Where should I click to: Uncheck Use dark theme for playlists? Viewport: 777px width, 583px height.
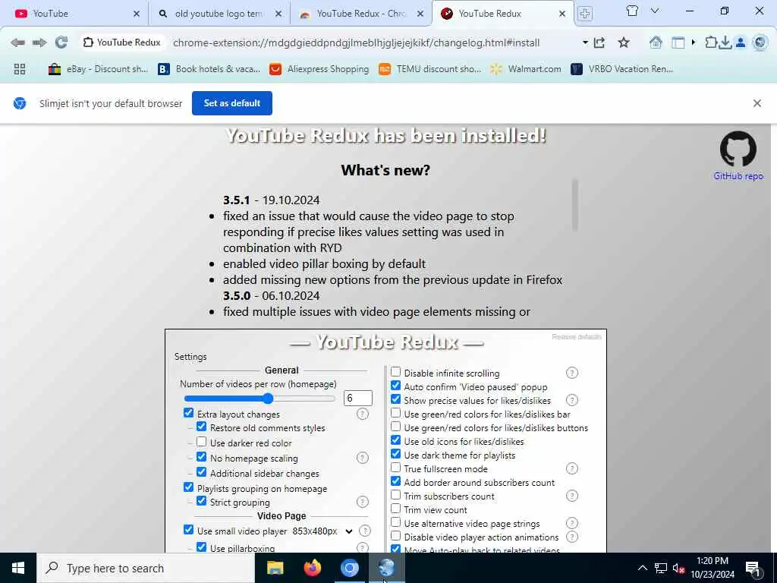tap(395, 454)
